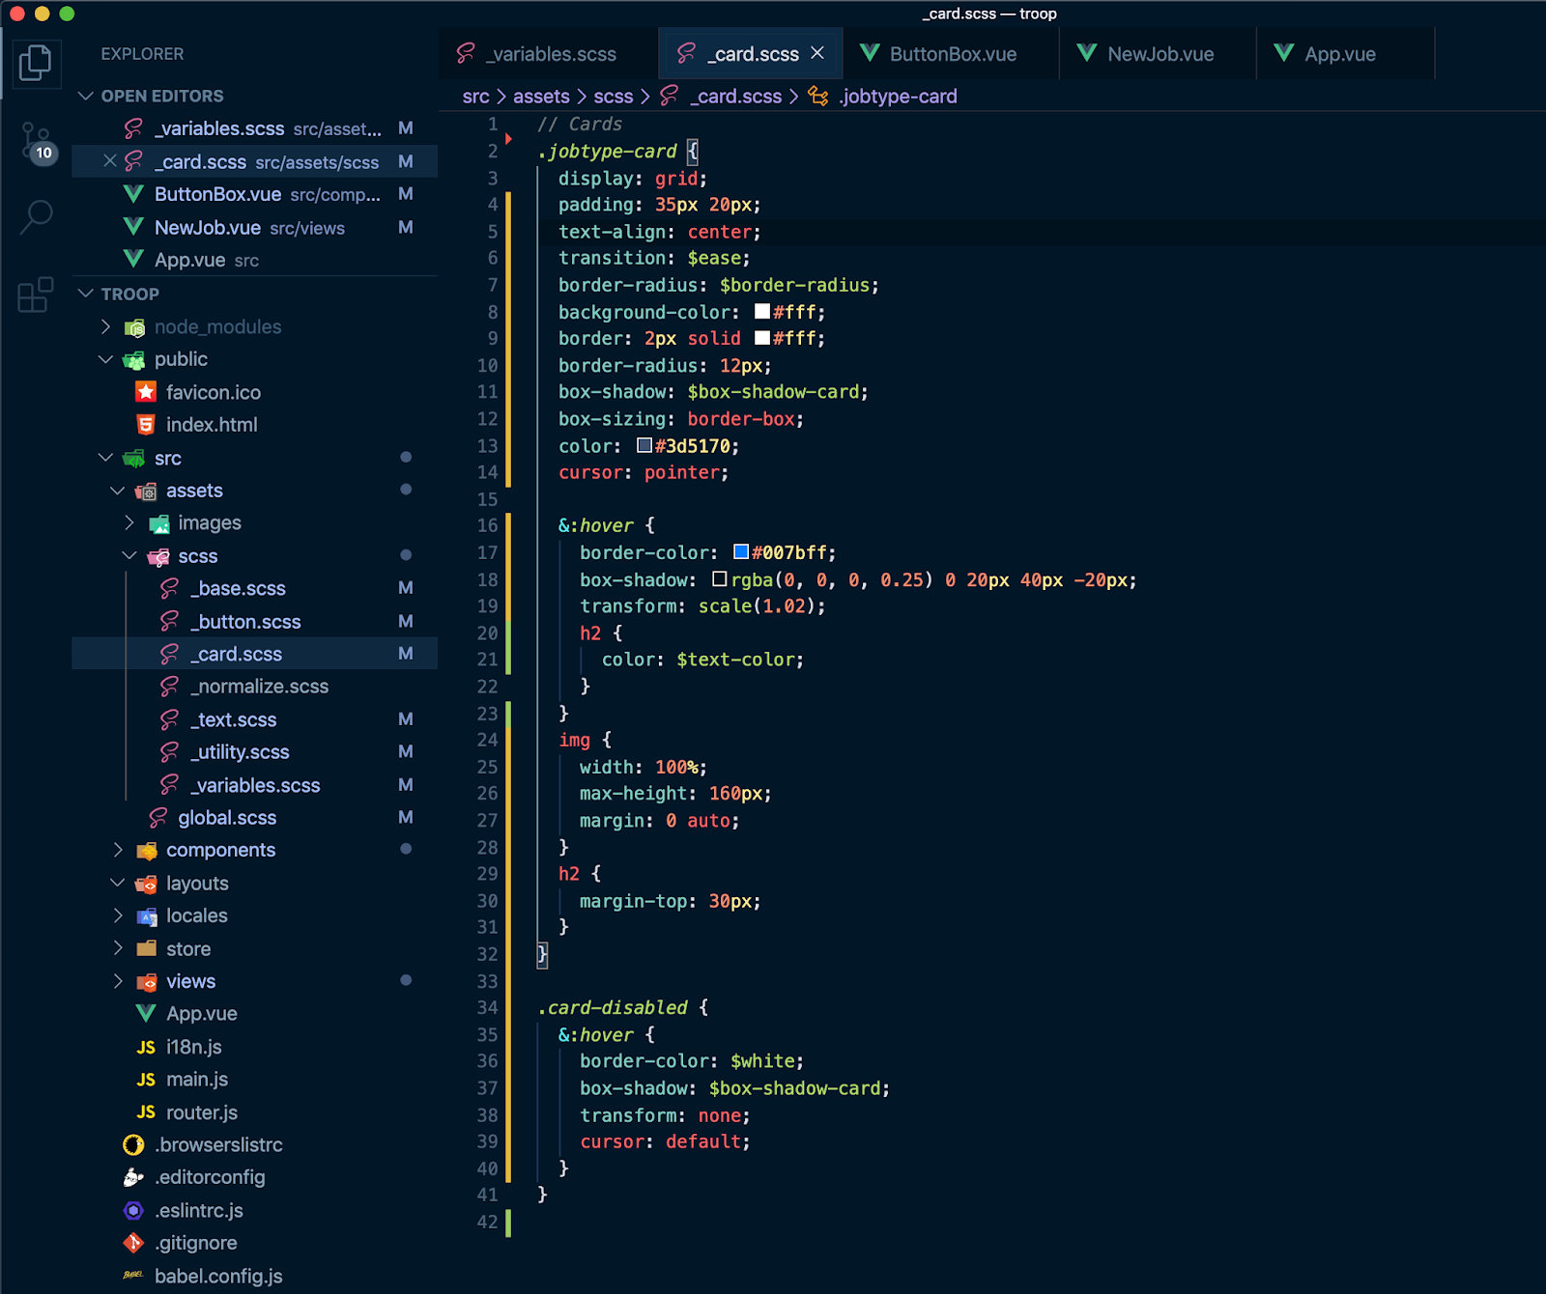
Task: Click the #007bff color swatch on hover rule
Action: [x=740, y=551]
